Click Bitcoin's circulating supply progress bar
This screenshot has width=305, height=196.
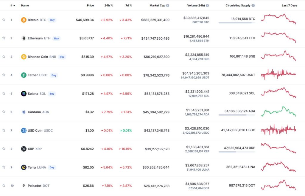click(x=237, y=23)
